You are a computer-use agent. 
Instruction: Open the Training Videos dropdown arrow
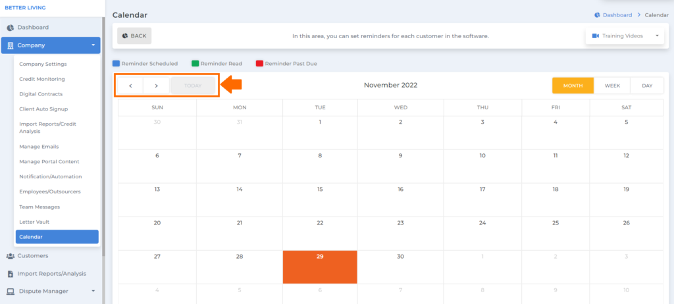(x=657, y=36)
